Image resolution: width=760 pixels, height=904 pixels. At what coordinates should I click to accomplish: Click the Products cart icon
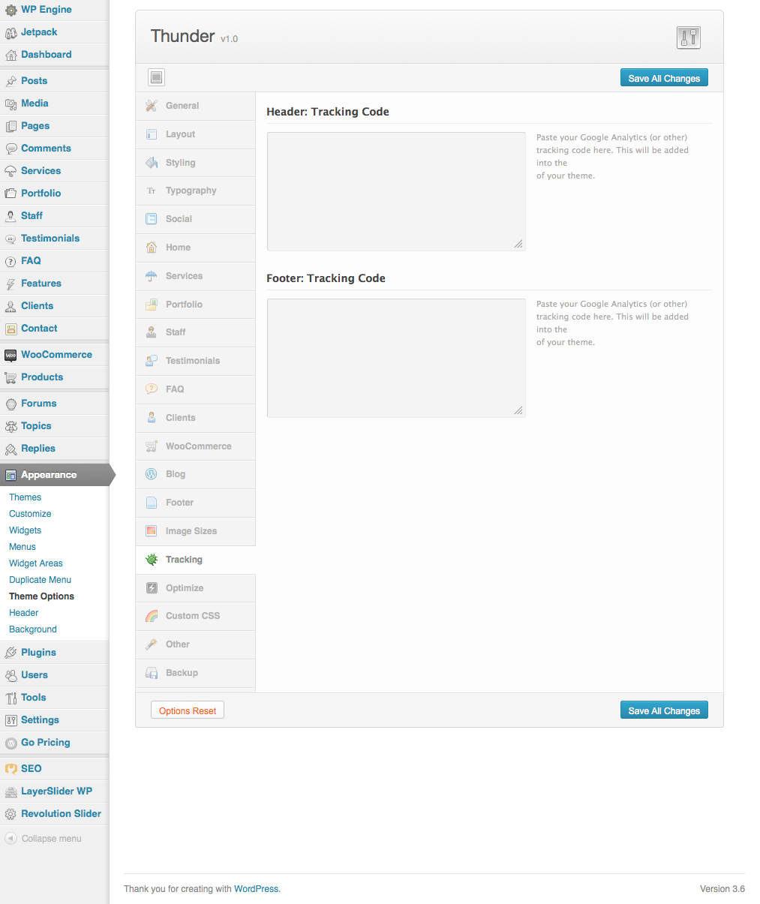click(x=11, y=377)
